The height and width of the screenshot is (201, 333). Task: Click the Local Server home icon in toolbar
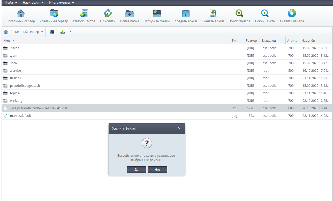coord(20,13)
